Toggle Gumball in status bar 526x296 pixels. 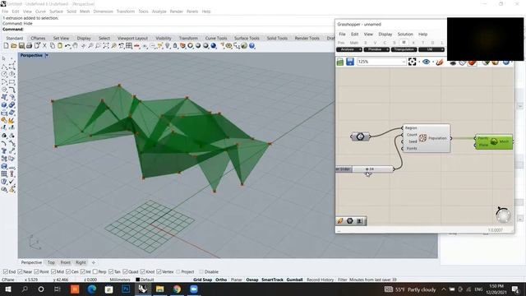coord(294,280)
